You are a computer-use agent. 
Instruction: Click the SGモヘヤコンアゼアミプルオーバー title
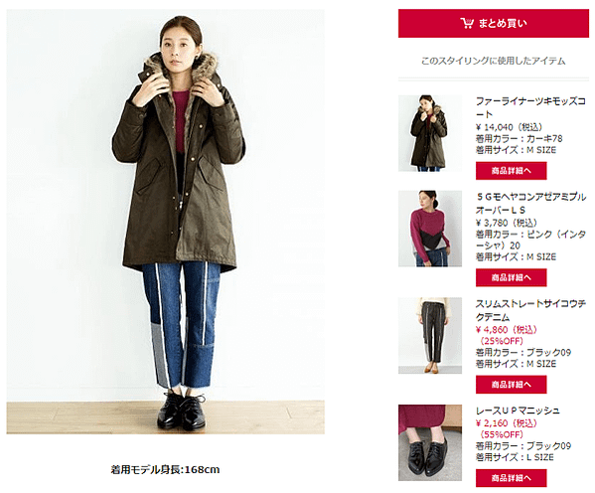coord(530,203)
